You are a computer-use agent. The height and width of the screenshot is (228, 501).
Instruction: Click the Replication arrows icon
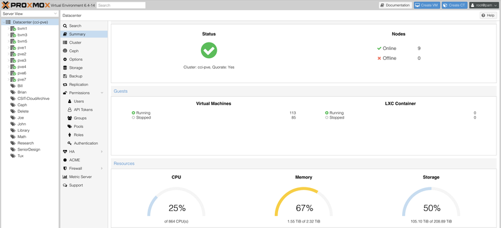pyautogui.click(x=65, y=85)
